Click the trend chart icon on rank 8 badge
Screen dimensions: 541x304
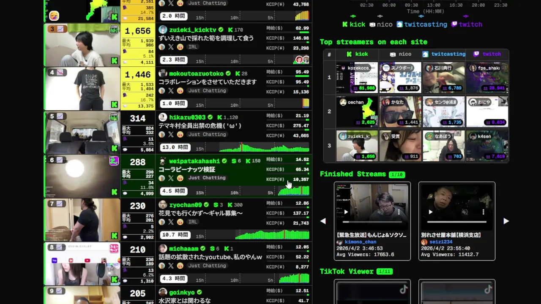tap(60, 247)
